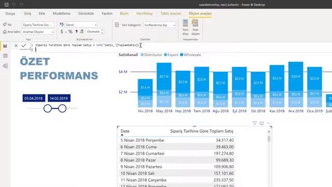
Task: Click the Redo arrow in title bar
Action: [21, 5]
